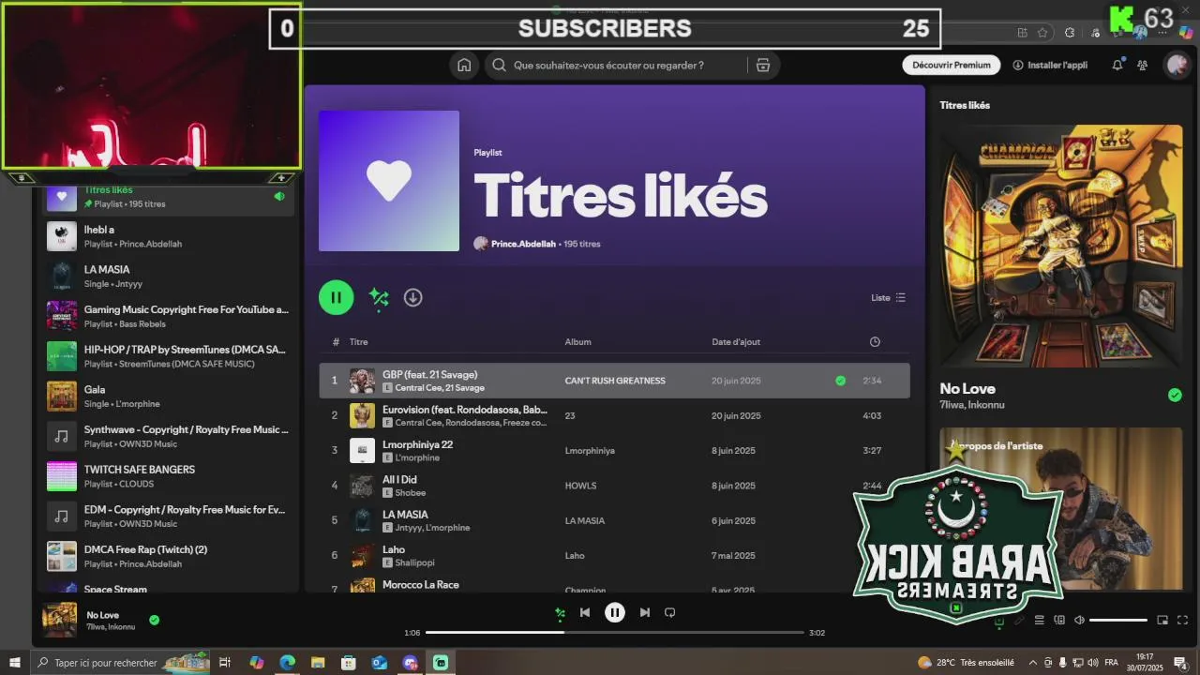Click the Titres likés heart cover

[389, 181]
